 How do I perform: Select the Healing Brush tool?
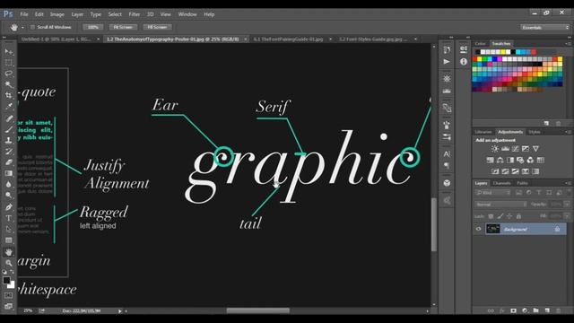[x=8, y=118]
